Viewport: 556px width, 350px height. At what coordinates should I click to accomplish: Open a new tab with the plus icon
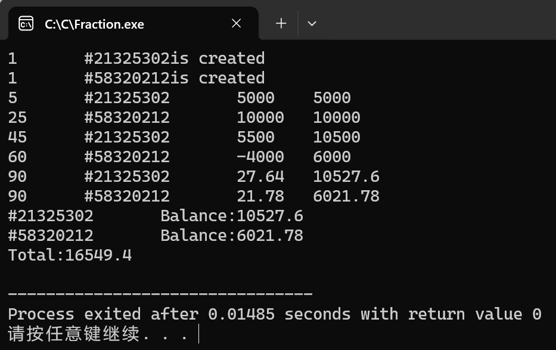click(281, 23)
